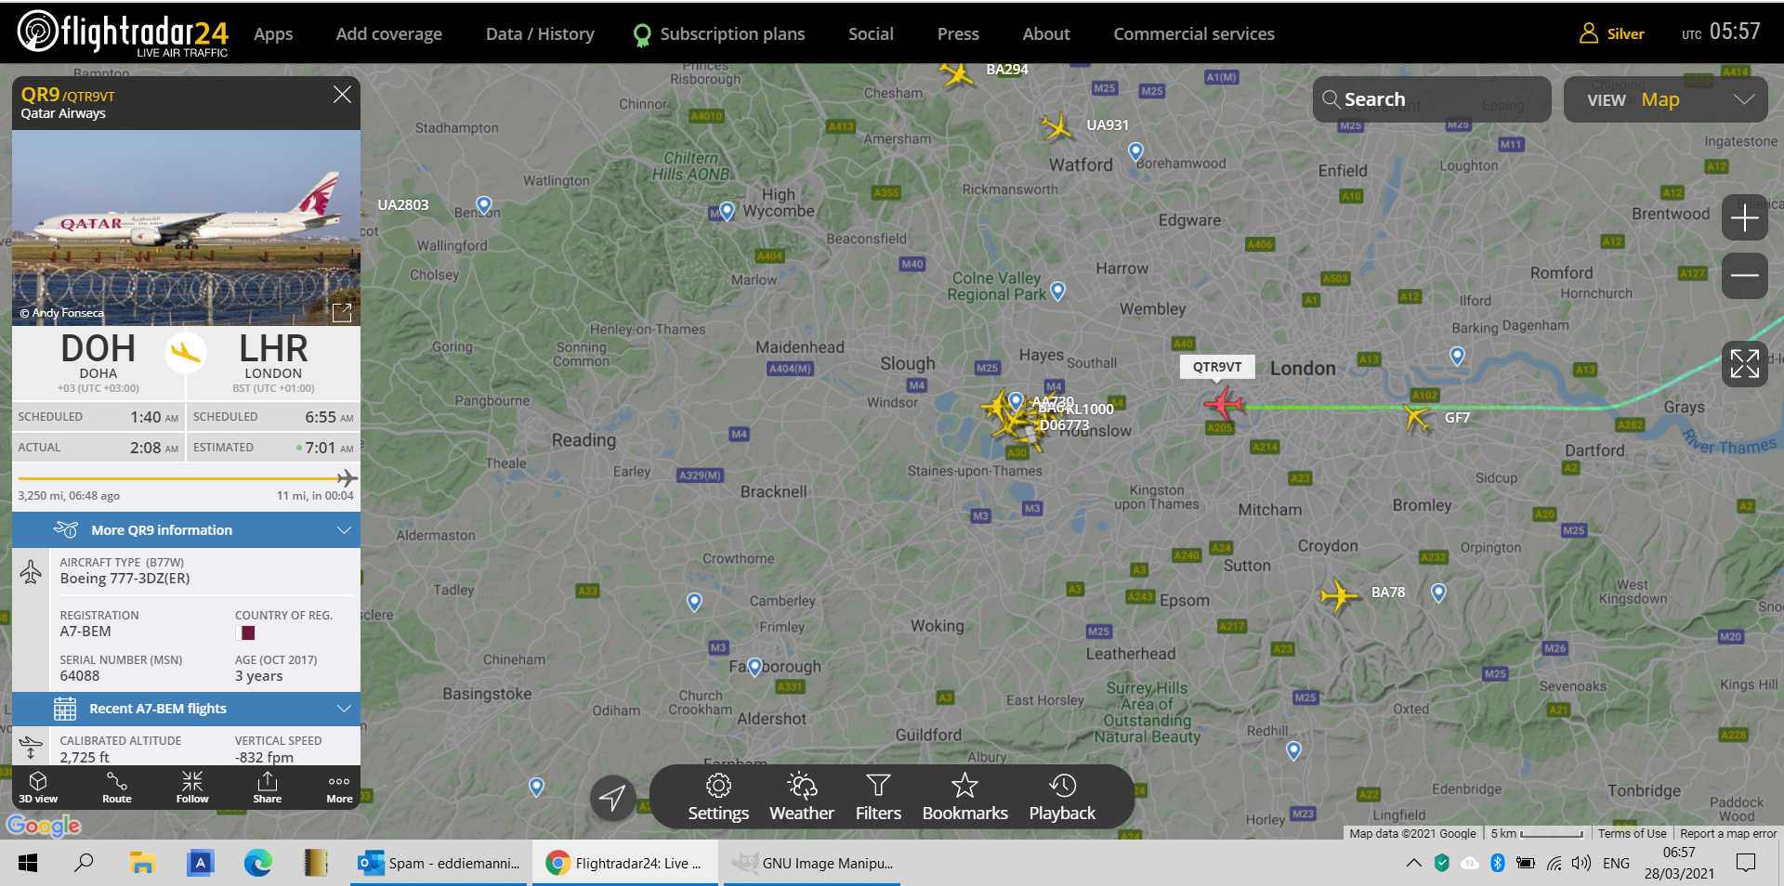Viewport: 1784px width, 886px height.
Task: Share the QR9 flight
Action: [268, 788]
